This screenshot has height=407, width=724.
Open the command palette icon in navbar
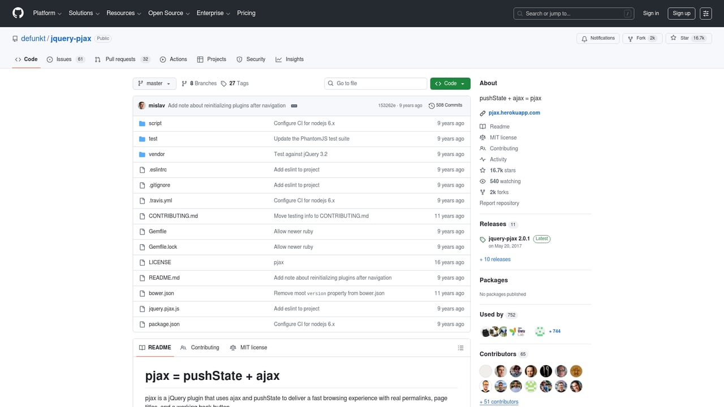tap(705, 13)
